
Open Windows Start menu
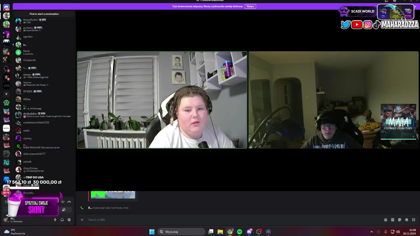[152, 232]
